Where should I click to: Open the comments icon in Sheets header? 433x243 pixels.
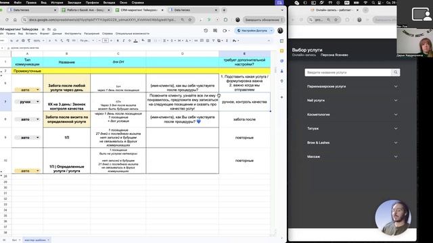coord(215,30)
